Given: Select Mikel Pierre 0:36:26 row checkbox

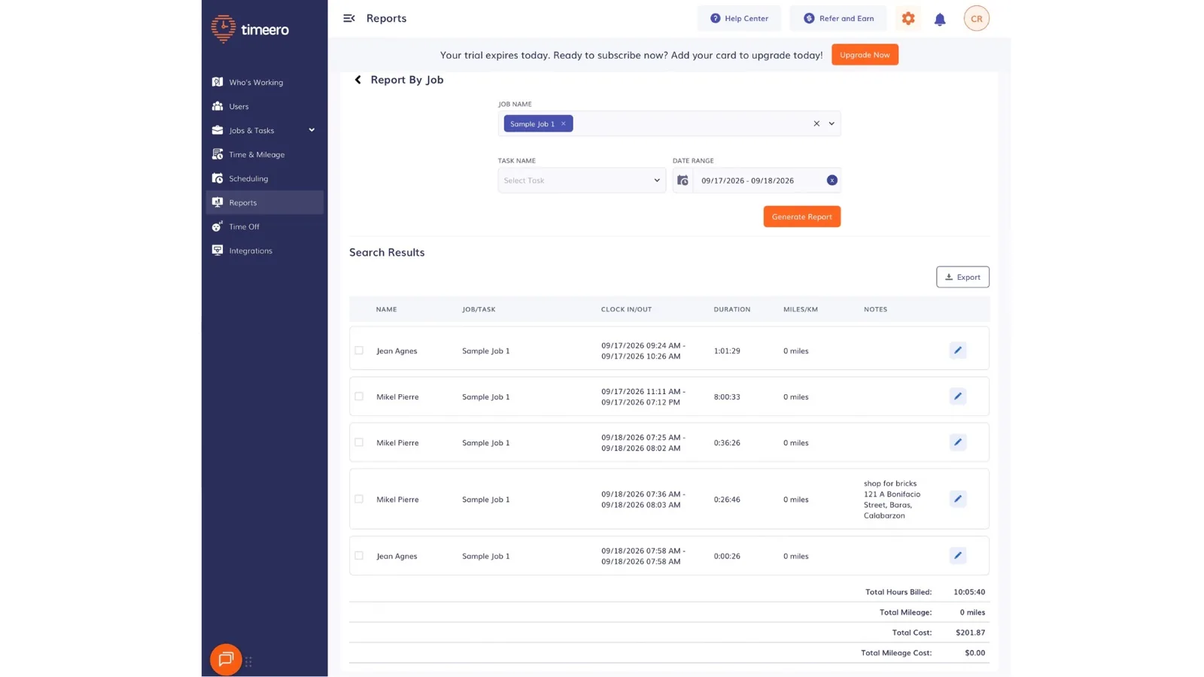Looking at the screenshot, I should pos(359,442).
